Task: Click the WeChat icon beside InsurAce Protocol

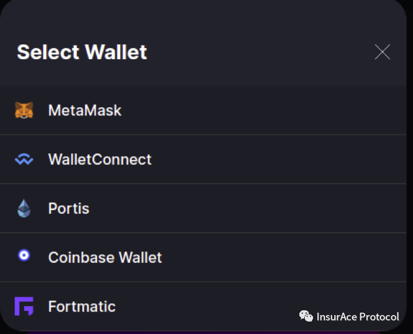Action: (306, 316)
